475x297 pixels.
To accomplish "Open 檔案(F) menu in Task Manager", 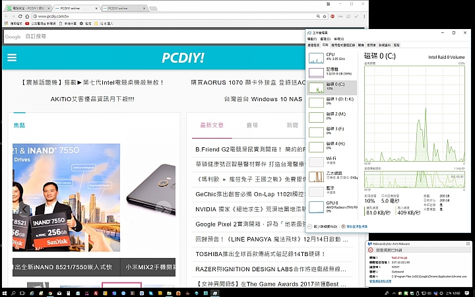I will click(x=312, y=39).
